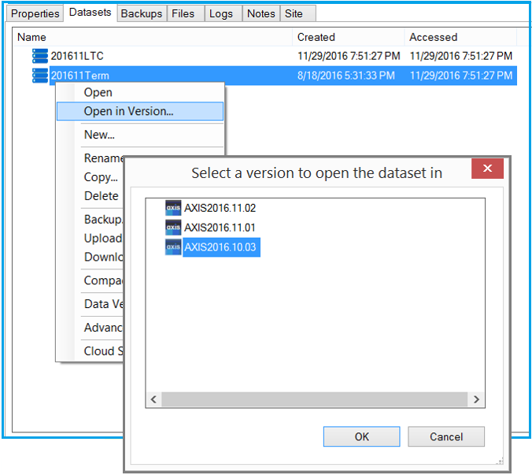The image size is (532, 475).
Task: Click the right arrow of the horizontal scrollbar
Action: tap(476, 399)
